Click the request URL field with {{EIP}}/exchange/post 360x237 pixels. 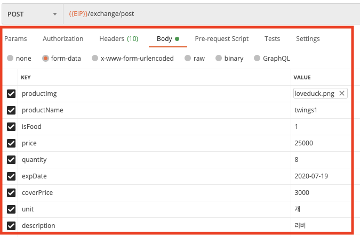tap(211, 14)
